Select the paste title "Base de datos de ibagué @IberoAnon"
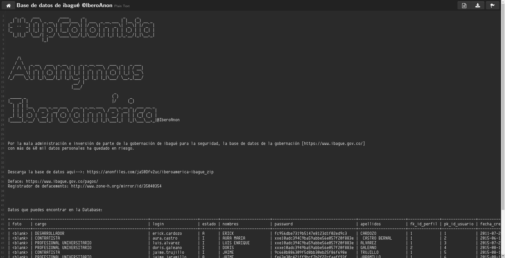The image size is (505, 258). coord(64,5)
